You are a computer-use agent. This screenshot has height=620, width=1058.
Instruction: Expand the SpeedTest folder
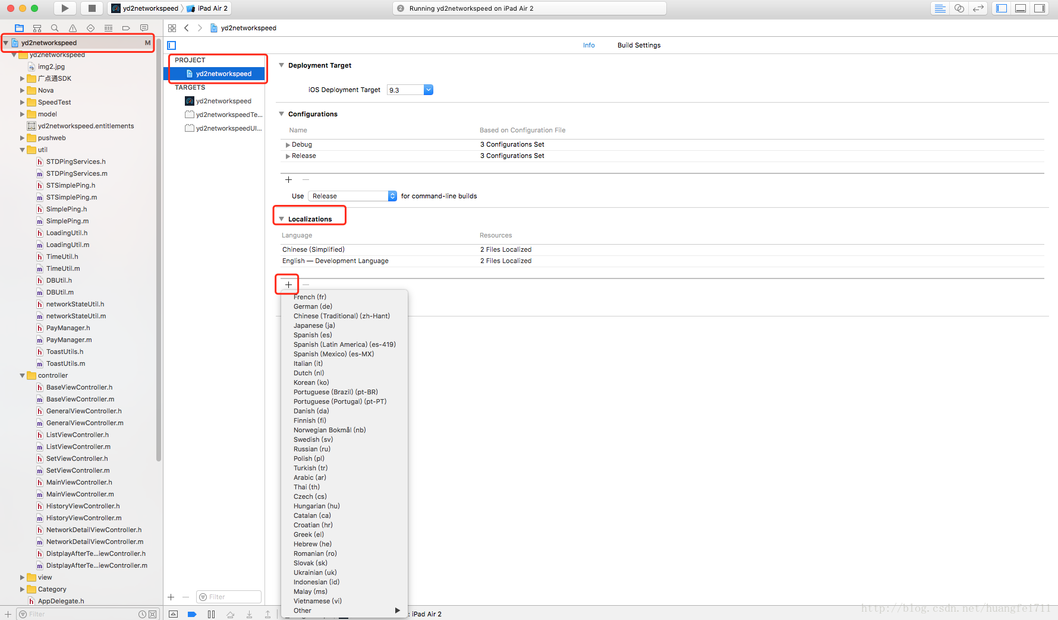23,102
